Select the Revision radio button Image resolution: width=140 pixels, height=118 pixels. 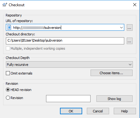pyautogui.click(x=8, y=98)
